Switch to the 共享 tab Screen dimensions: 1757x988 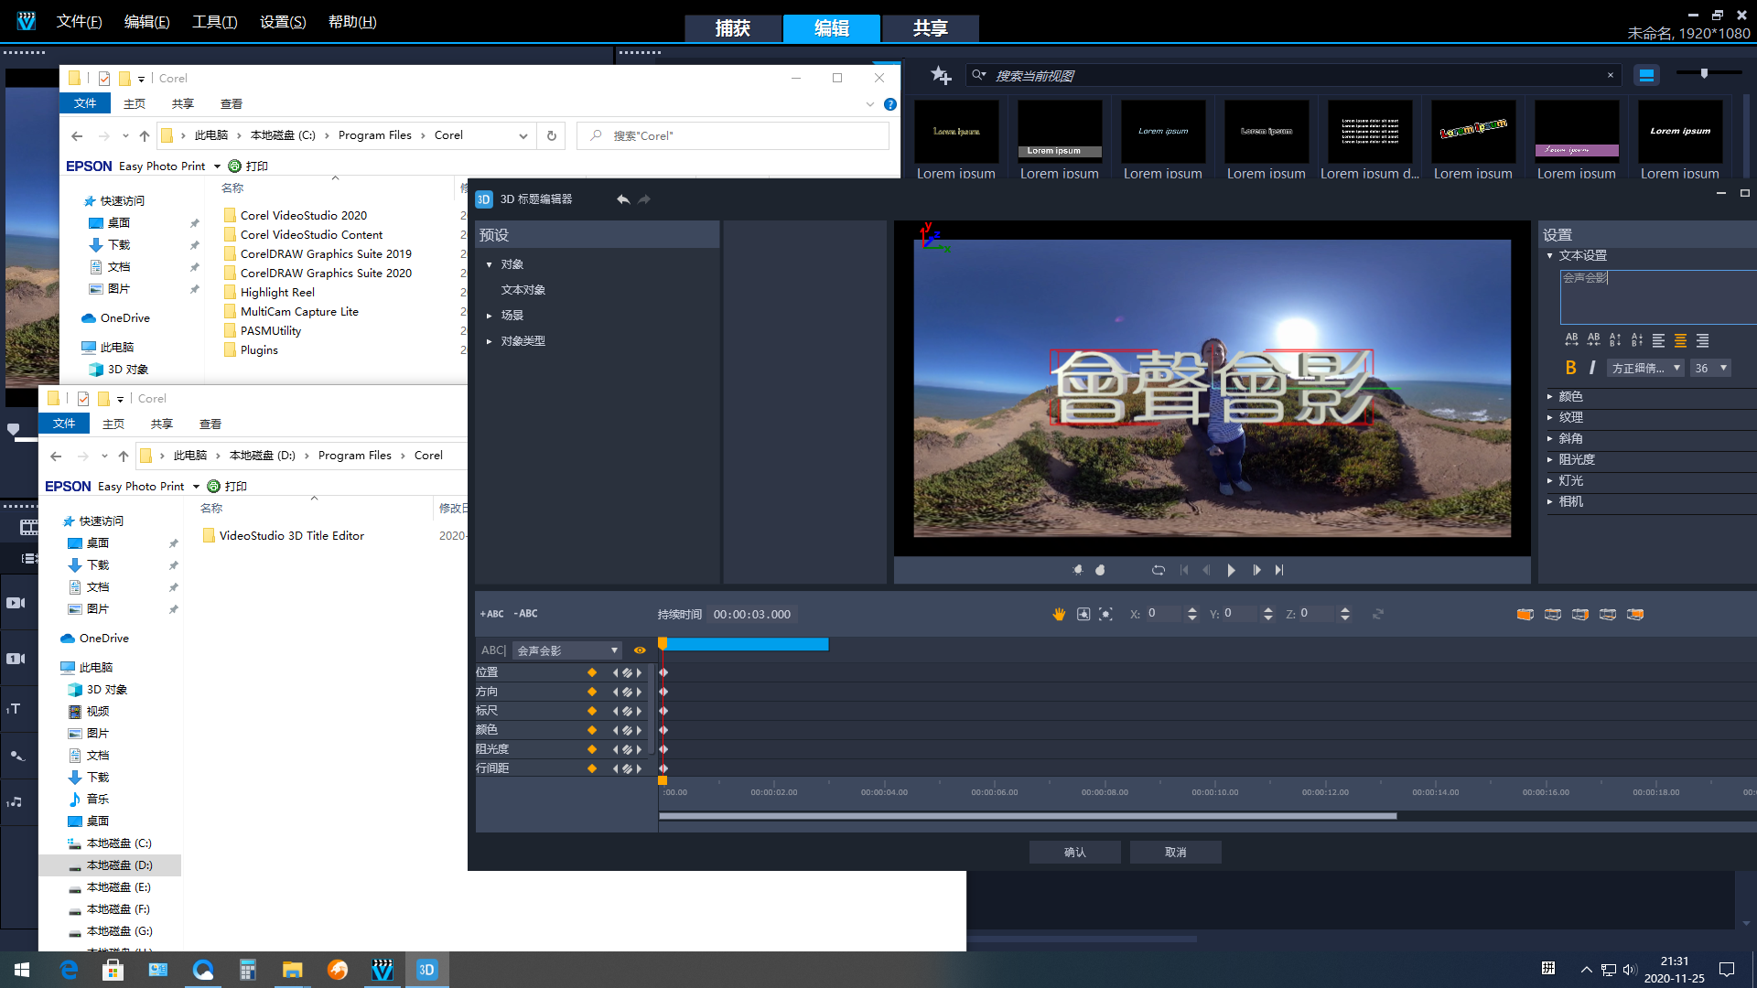(x=931, y=28)
